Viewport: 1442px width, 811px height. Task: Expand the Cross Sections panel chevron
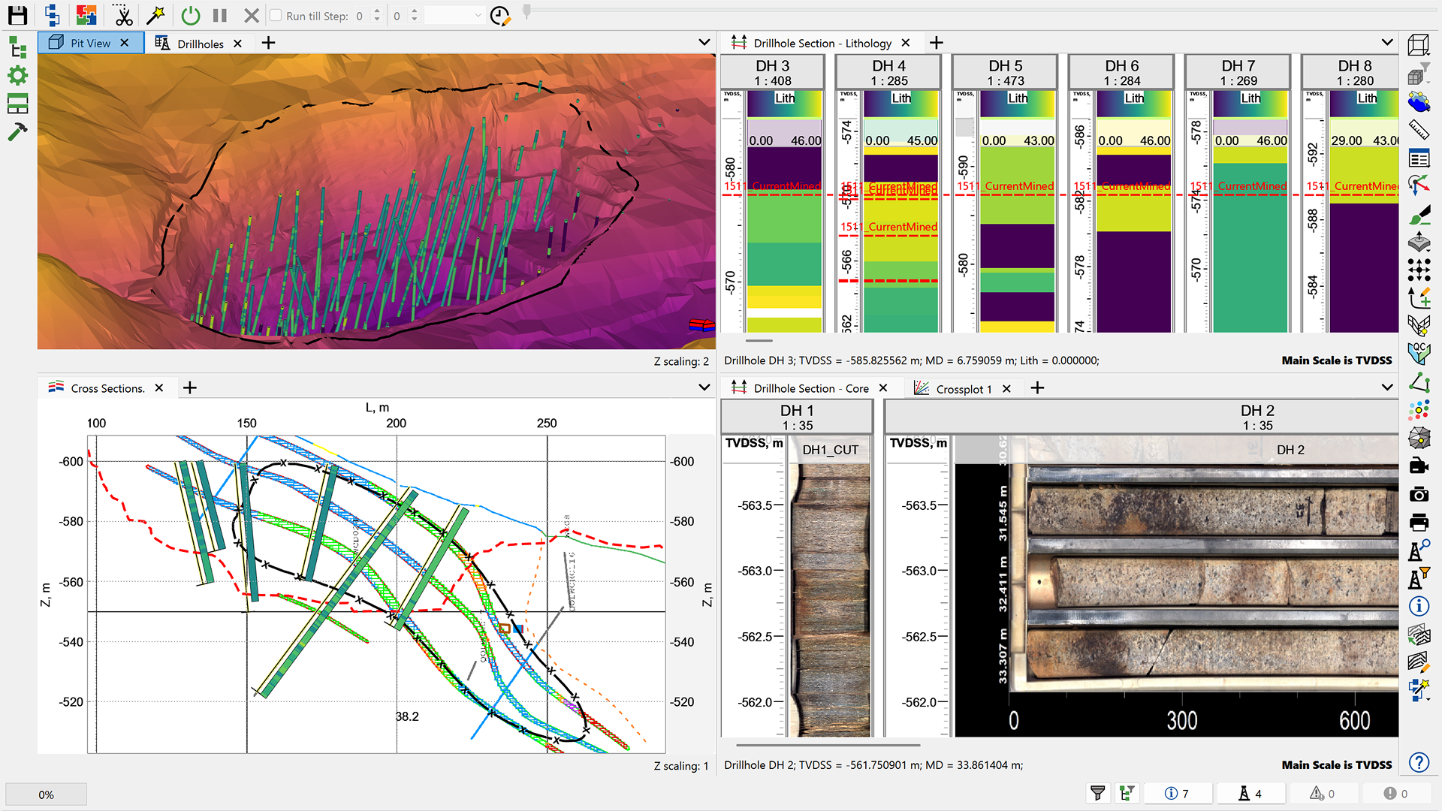(704, 387)
